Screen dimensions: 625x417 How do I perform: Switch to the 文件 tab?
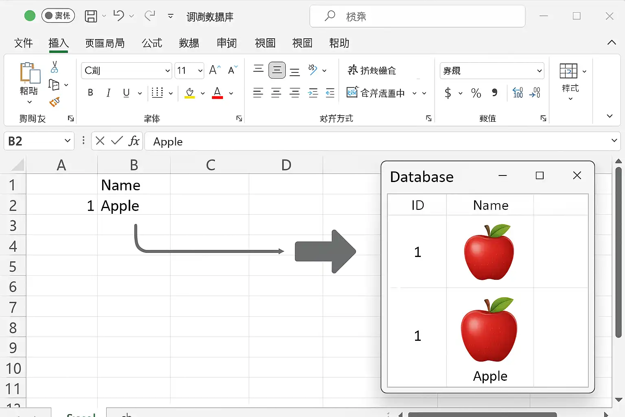23,43
